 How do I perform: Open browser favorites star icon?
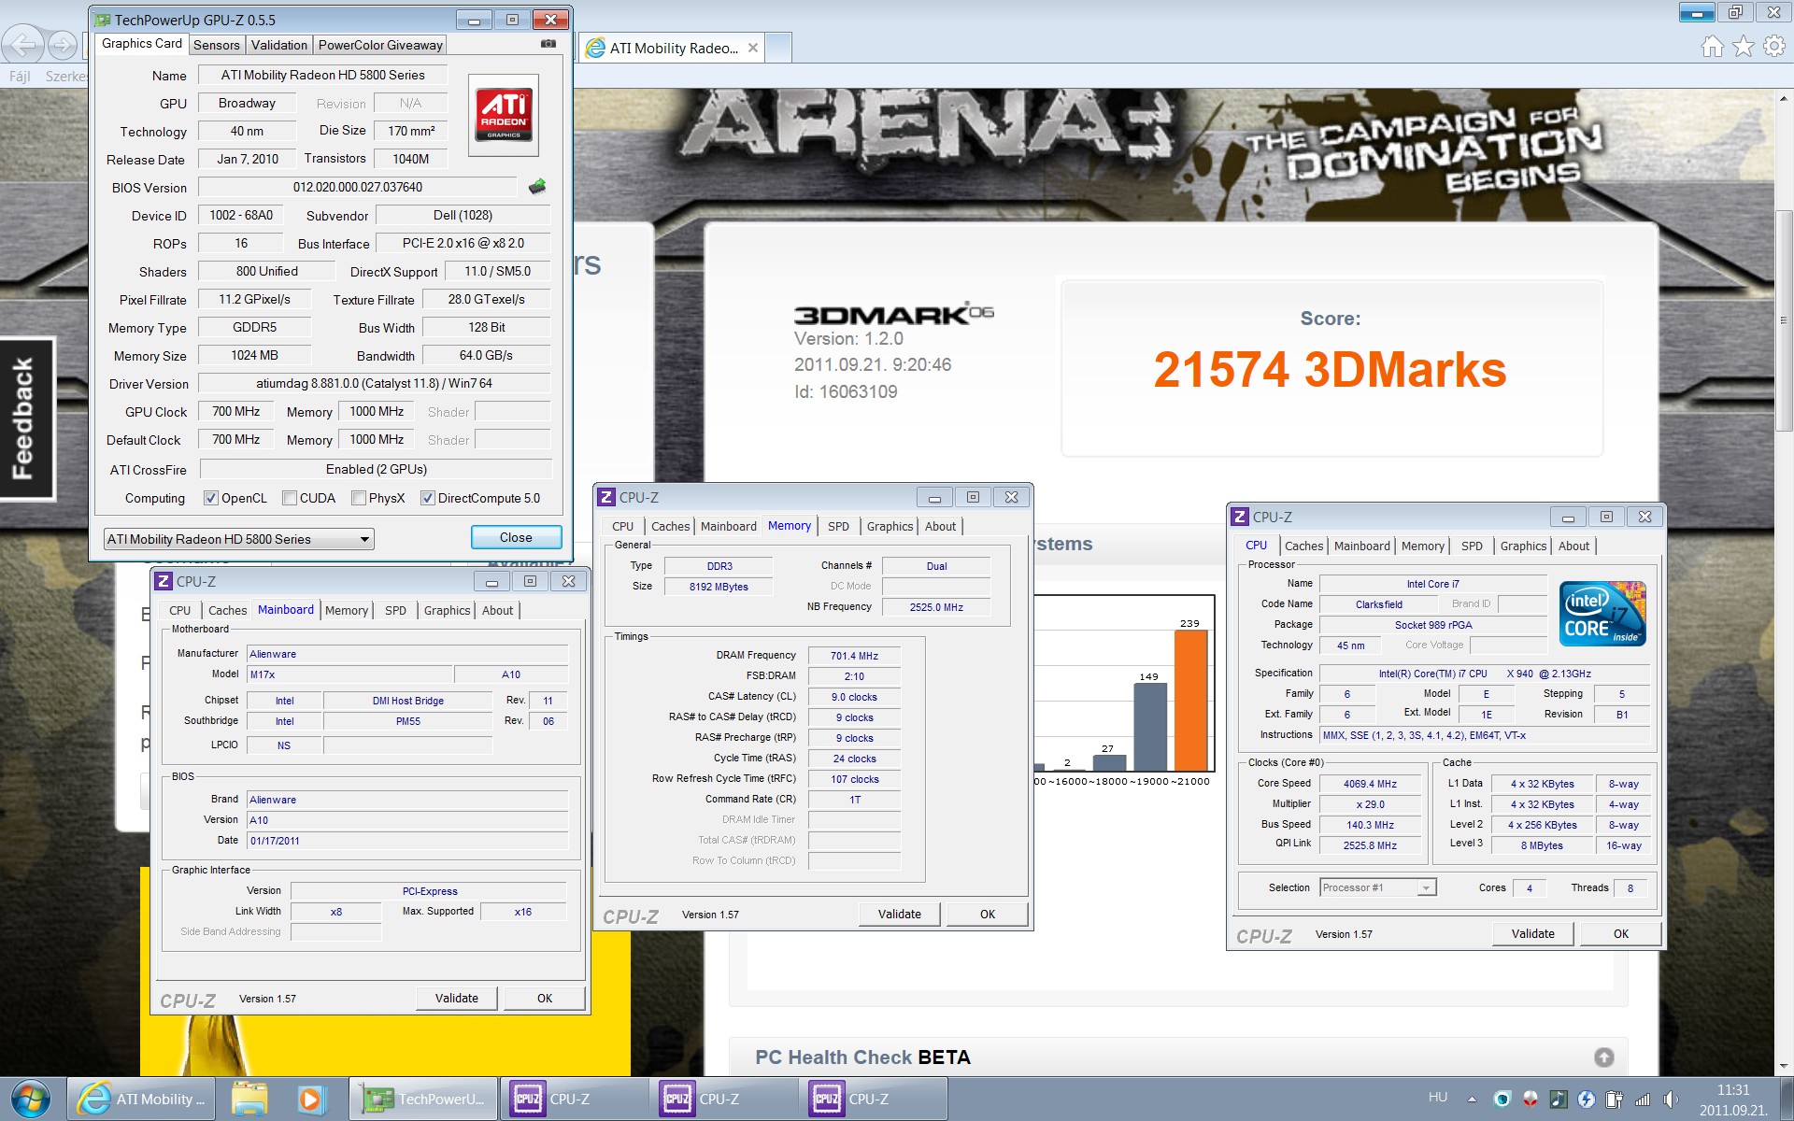click(1744, 46)
